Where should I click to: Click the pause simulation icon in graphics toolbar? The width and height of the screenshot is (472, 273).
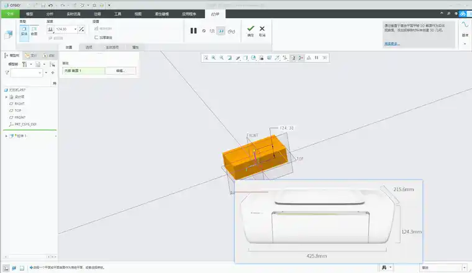tap(316, 58)
